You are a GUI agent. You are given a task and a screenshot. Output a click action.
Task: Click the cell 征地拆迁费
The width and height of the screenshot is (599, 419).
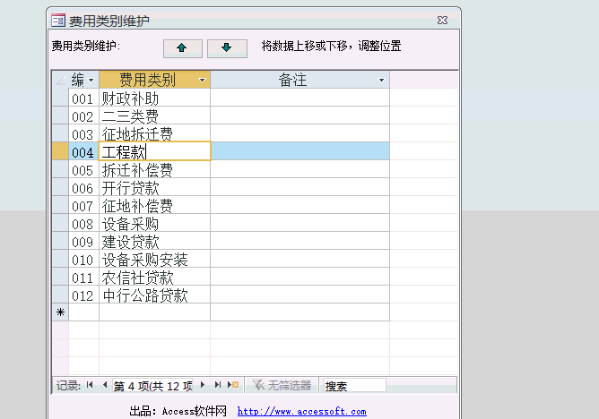click(x=154, y=133)
